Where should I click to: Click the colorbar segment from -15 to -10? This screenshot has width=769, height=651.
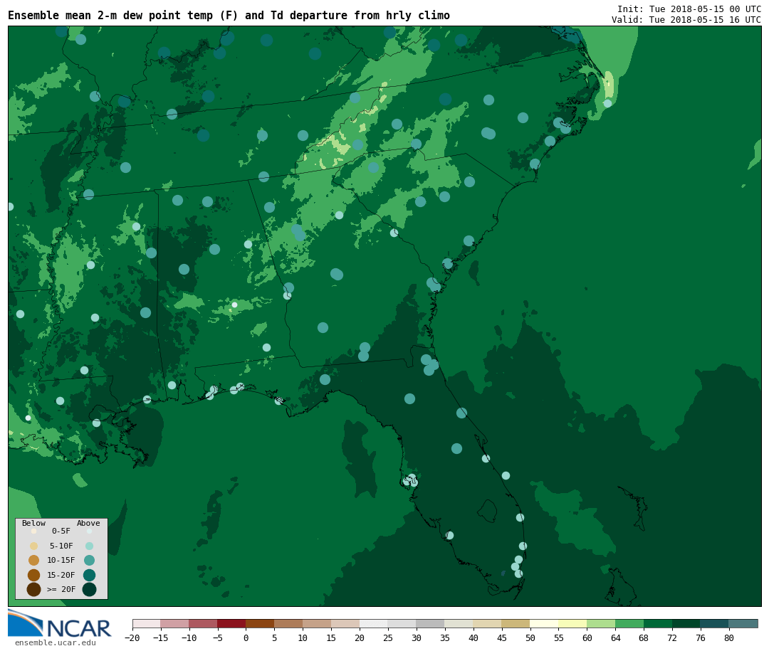pyautogui.click(x=175, y=623)
